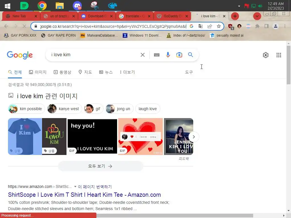The height and width of the screenshot is (218, 291).
Task: Open the on-screen keyboard input tool
Action: coord(157,55)
